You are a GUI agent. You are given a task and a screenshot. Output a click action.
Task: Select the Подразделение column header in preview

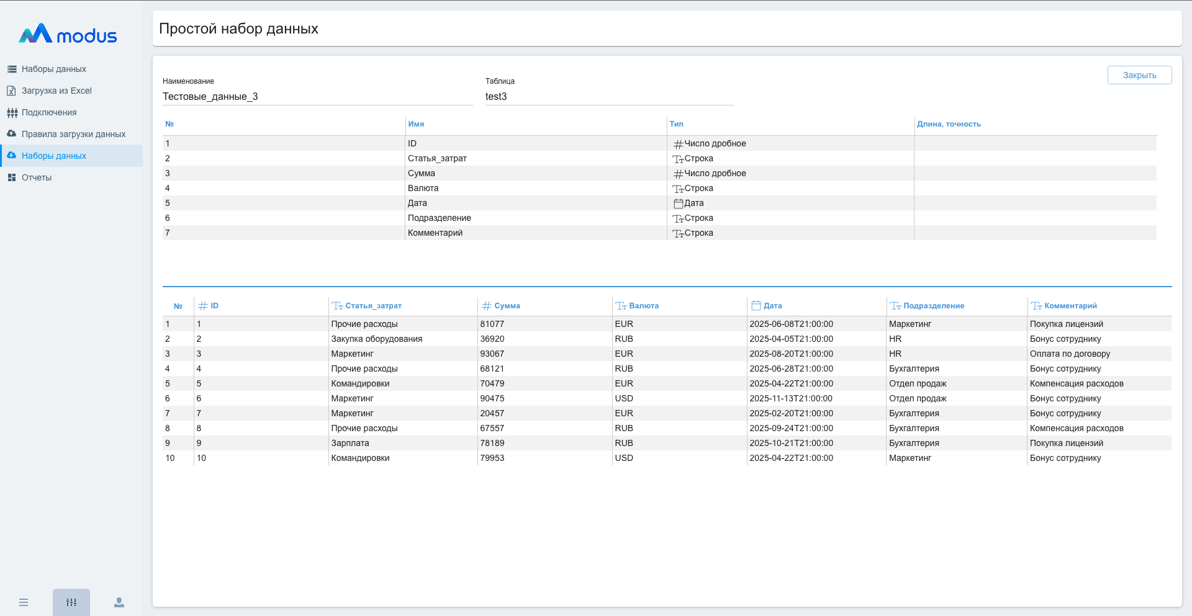click(x=933, y=306)
